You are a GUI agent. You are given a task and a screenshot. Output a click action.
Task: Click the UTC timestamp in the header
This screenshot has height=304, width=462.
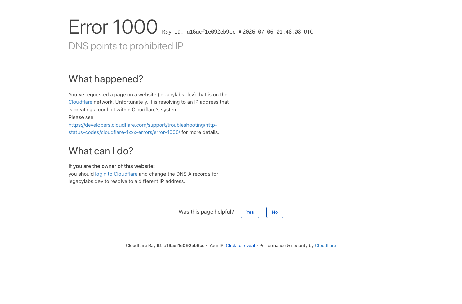click(x=278, y=32)
